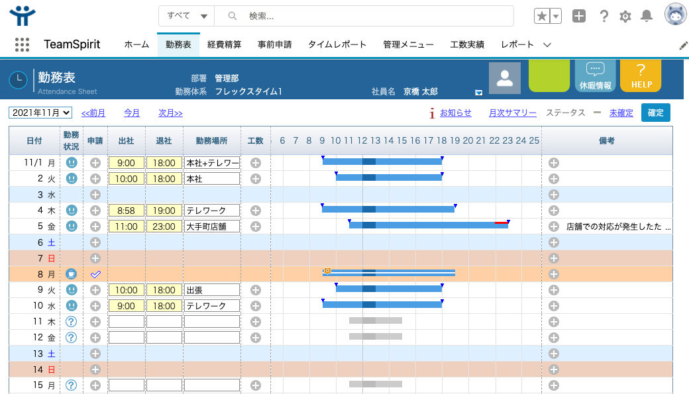
Task: Click the 確定 button
Action: [655, 113]
